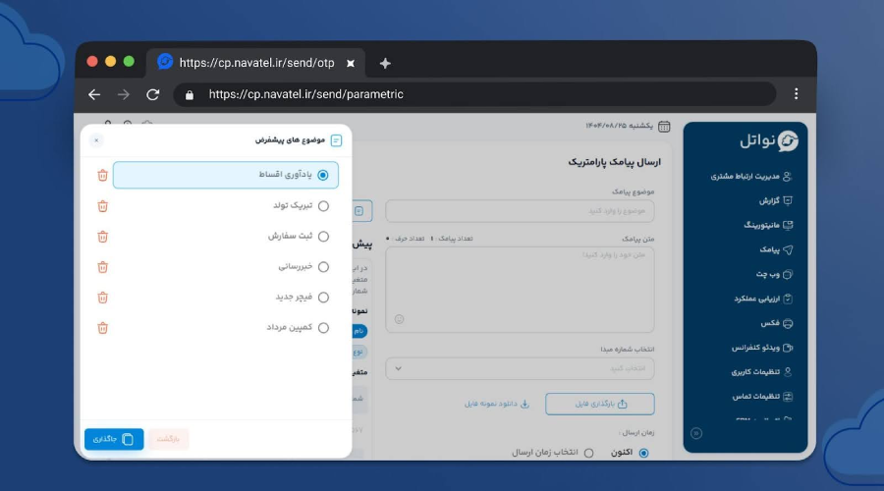Click the فکس printer icon

[788, 324]
